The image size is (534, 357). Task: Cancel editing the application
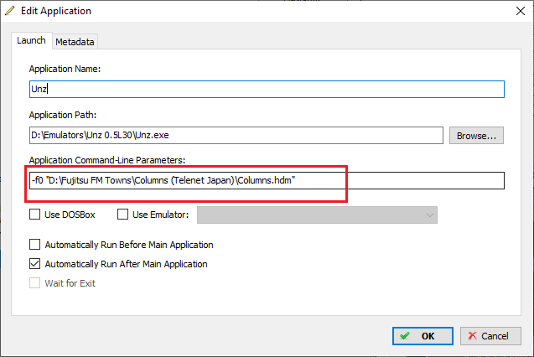[x=490, y=336]
